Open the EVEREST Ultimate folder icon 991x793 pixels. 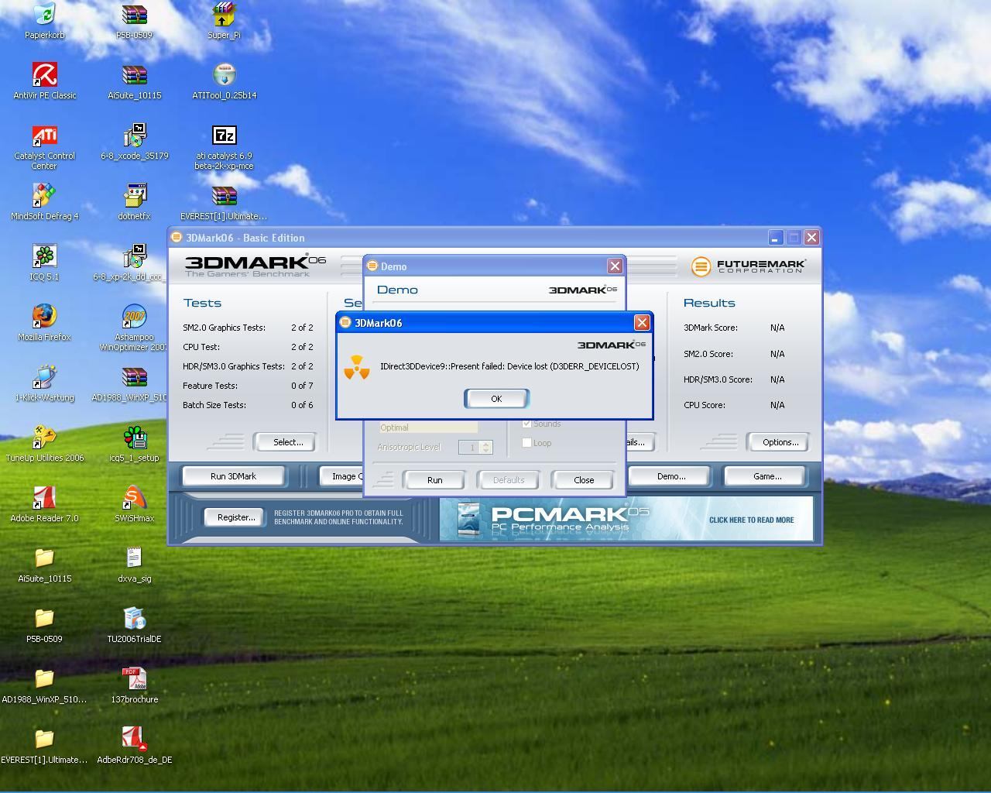point(45,740)
